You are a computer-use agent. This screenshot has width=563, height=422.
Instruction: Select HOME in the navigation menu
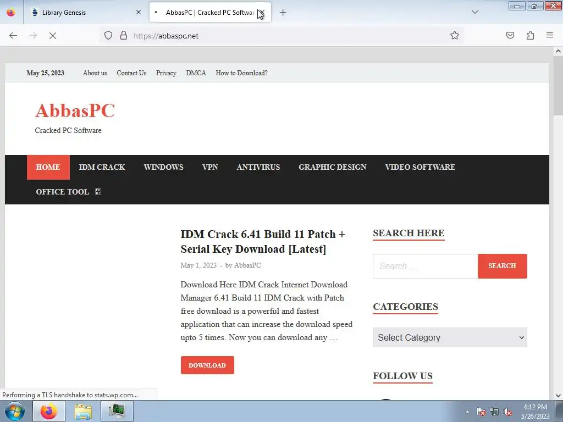(48, 167)
